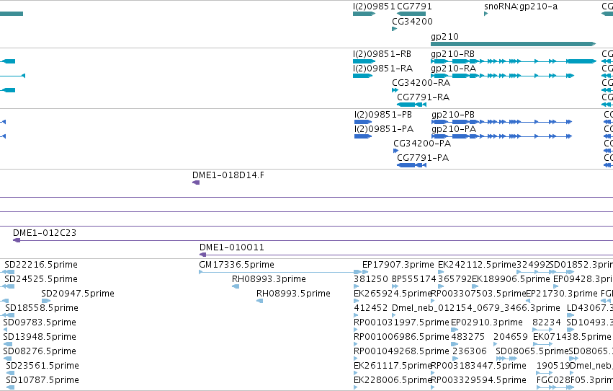Click the DME1-012C23 clone label
The image size is (613, 391).
pyautogui.click(x=45, y=233)
